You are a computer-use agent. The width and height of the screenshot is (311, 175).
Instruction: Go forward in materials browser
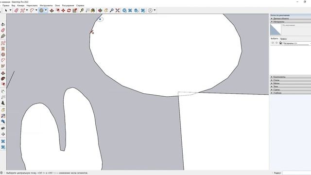(x=276, y=43)
